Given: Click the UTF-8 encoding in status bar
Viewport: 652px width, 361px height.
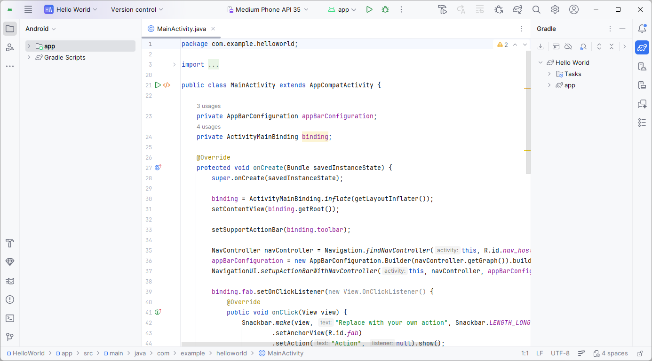Looking at the screenshot, I should tap(560, 353).
